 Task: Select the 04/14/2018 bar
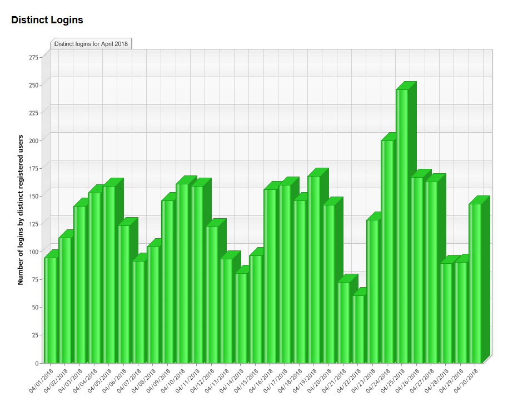(241, 318)
